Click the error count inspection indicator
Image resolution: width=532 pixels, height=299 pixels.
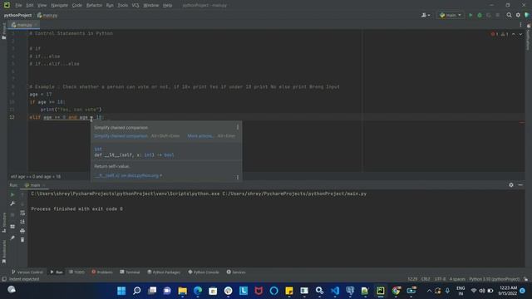(495, 34)
